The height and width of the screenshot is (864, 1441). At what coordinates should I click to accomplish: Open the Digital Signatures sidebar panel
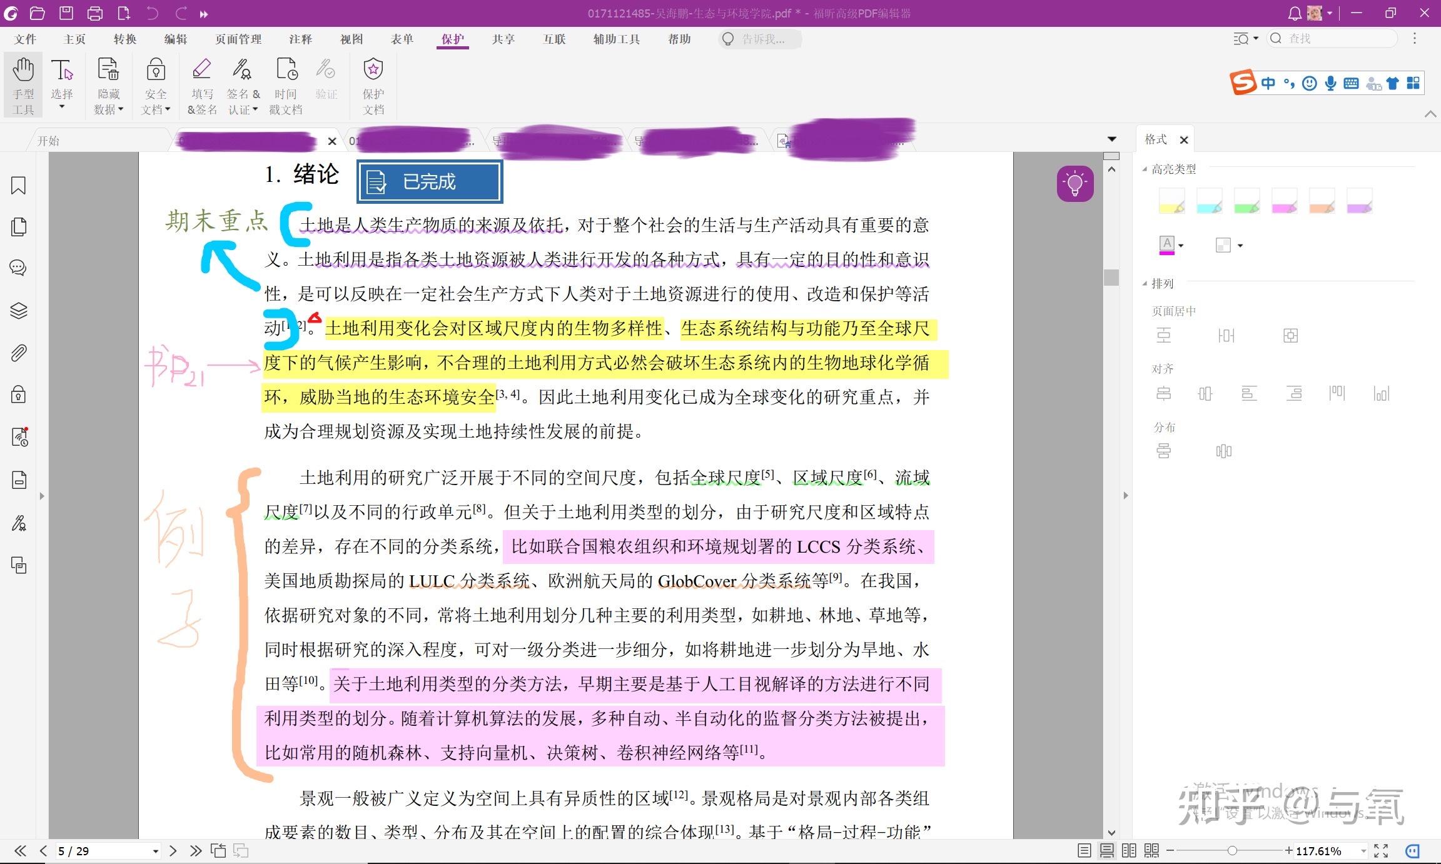point(19,523)
